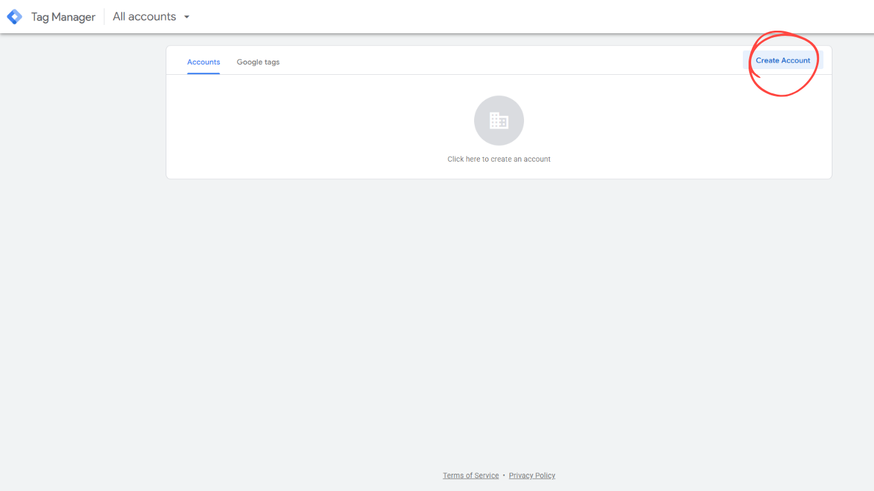Open the account switcher next to Tag Manager

click(x=151, y=17)
